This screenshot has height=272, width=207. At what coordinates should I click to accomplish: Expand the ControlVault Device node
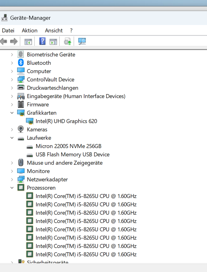[12, 80]
